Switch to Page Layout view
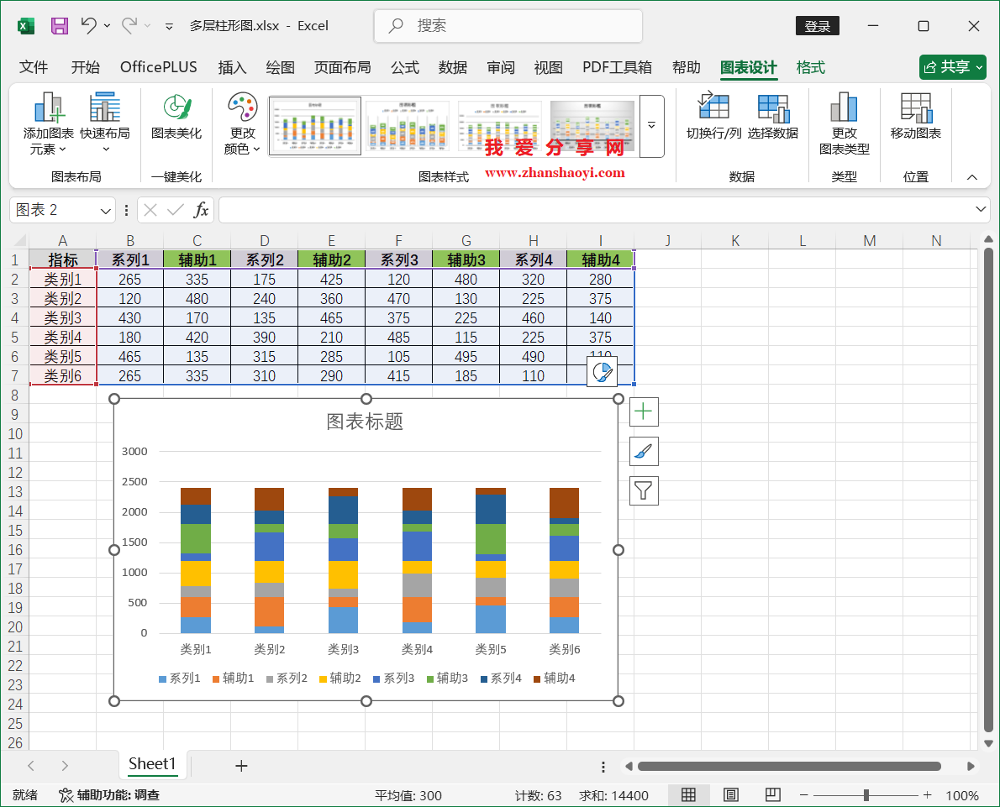The width and height of the screenshot is (1000, 807). point(731,795)
